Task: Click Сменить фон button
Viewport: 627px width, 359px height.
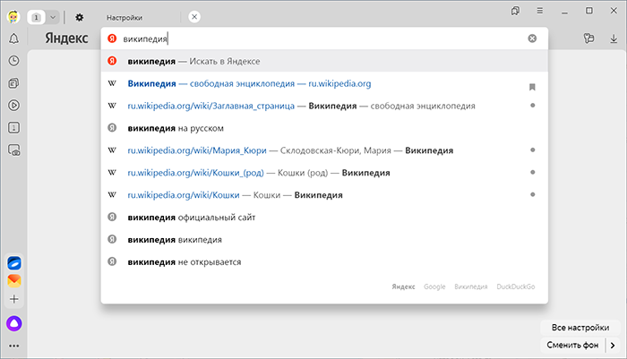Action: 572,345
